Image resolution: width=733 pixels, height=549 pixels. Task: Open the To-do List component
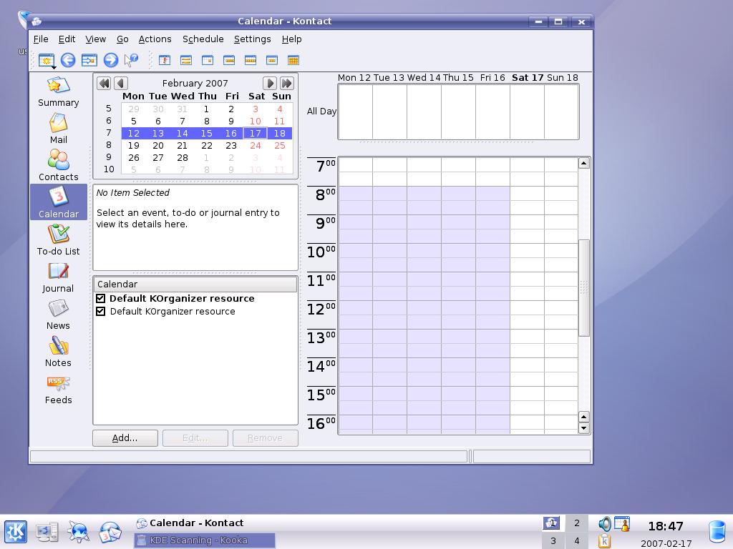59,239
